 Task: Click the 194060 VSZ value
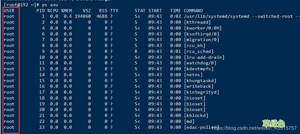click(83, 16)
